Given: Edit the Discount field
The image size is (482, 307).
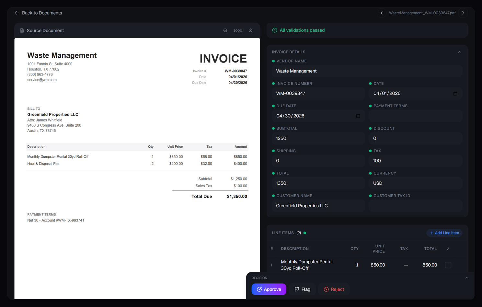Looking at the screenshot, I should tap(416, 138).
